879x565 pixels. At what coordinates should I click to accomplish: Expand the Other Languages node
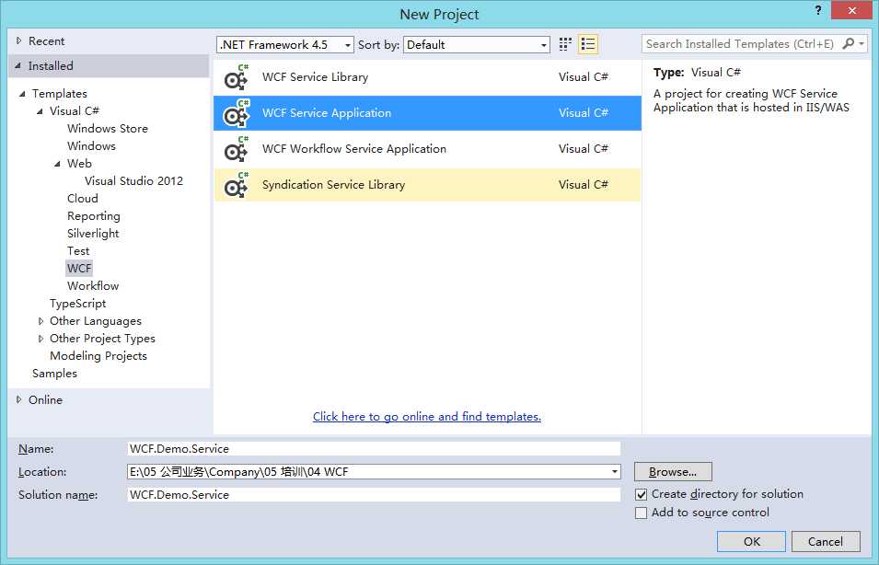(x=40, y=321)
